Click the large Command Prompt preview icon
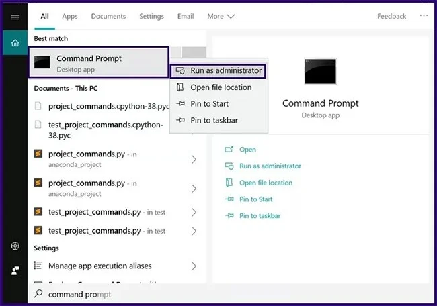Screen dimensions: 437x306 [320, 72]
